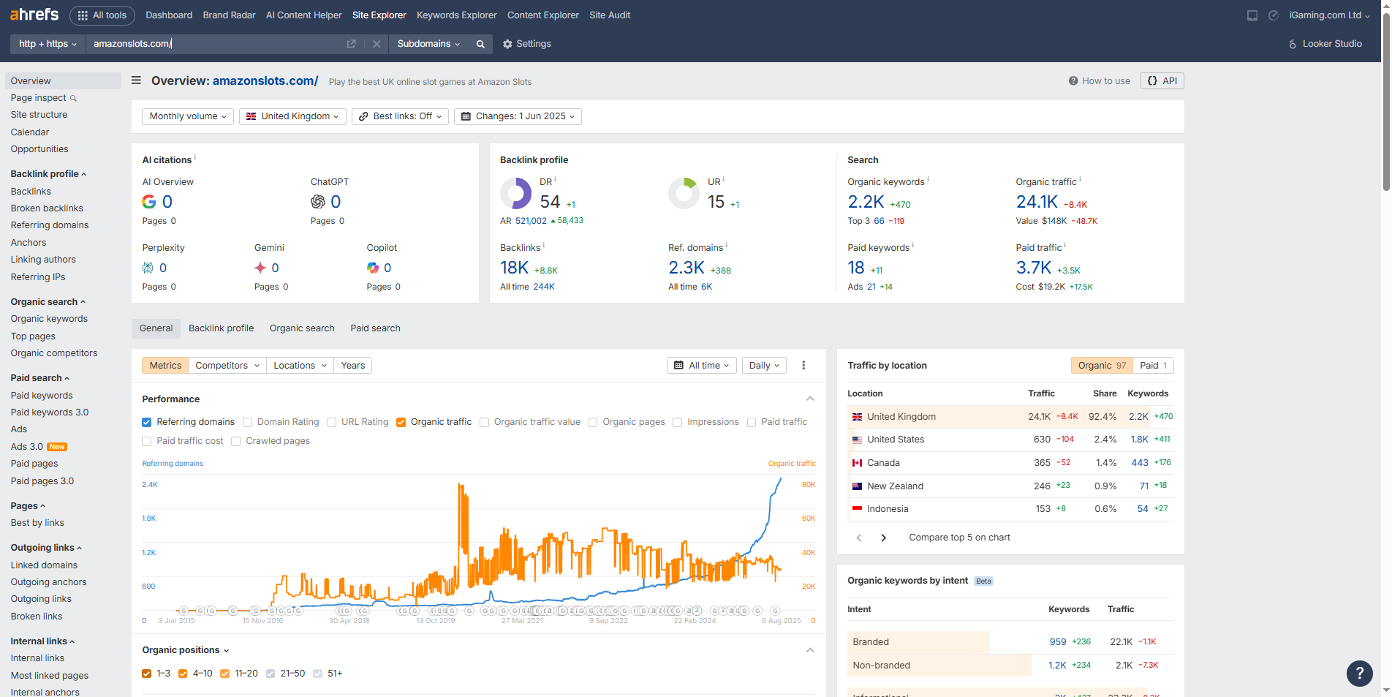Click Page inspect search icon
Viewport: 1392px width, 697px height.
coord(73,98)
